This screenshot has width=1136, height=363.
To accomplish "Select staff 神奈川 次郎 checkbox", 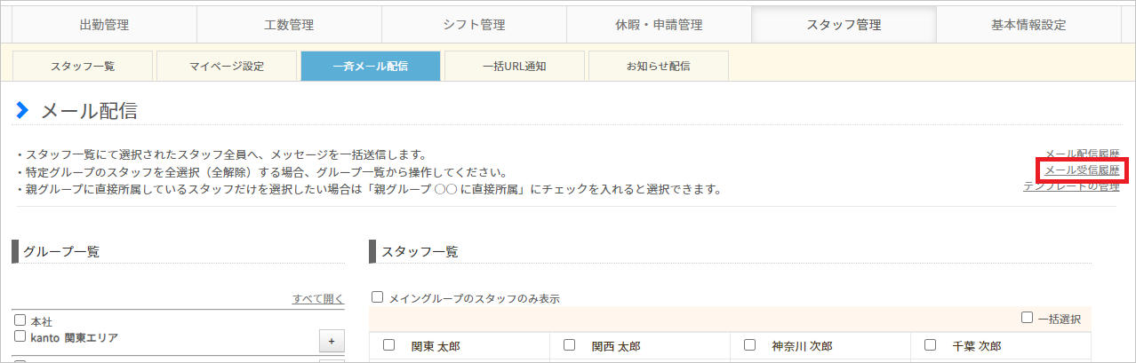I will (x=749, y=345).
